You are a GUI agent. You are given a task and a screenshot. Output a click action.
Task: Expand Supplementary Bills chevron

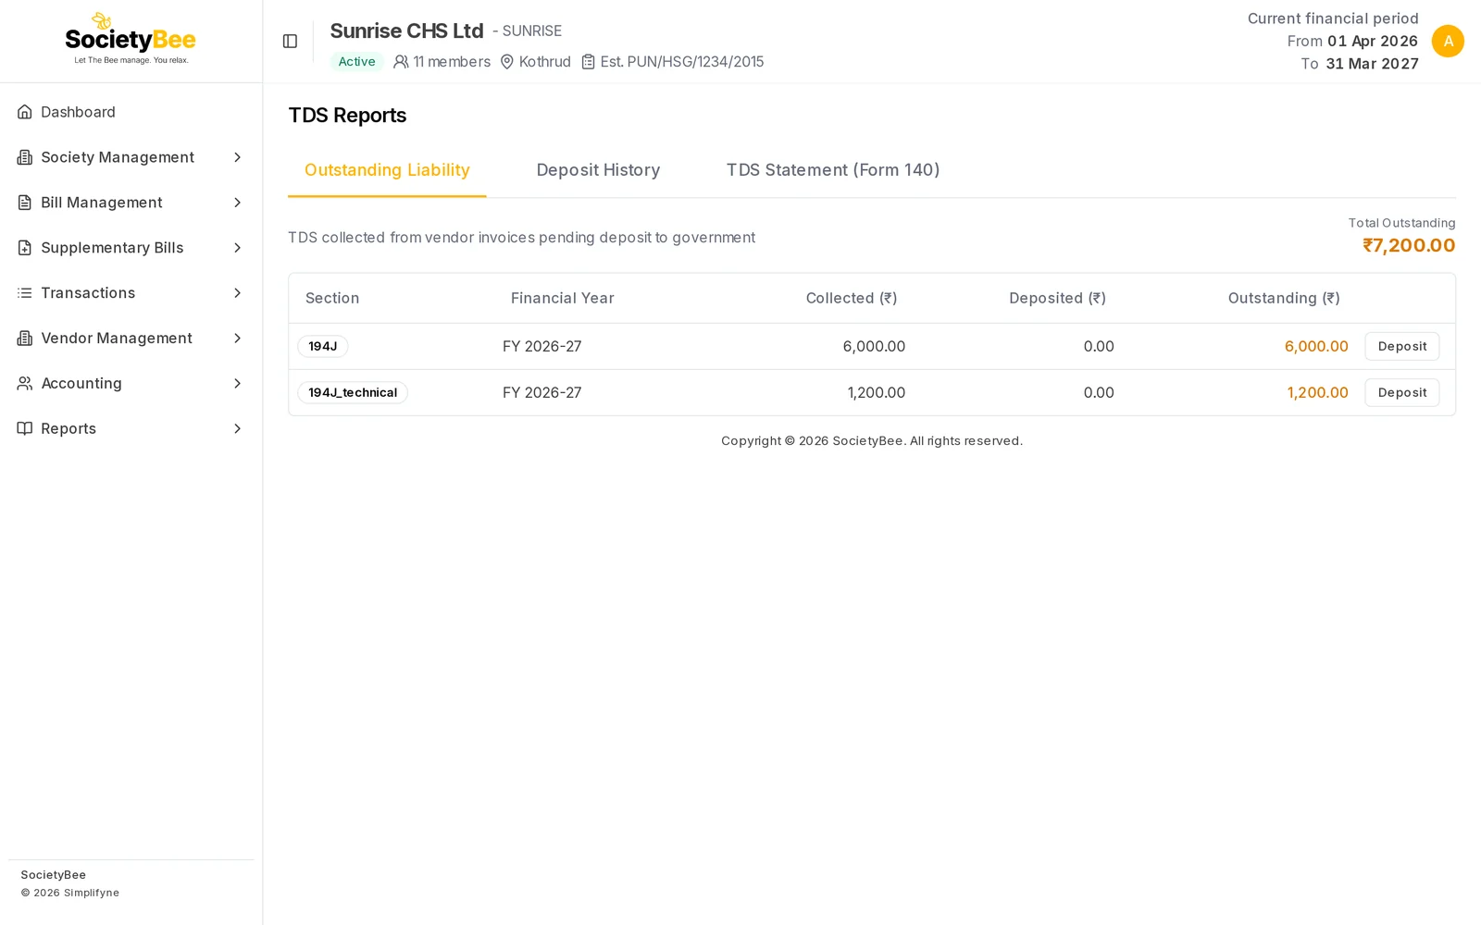tap(238, 248)
